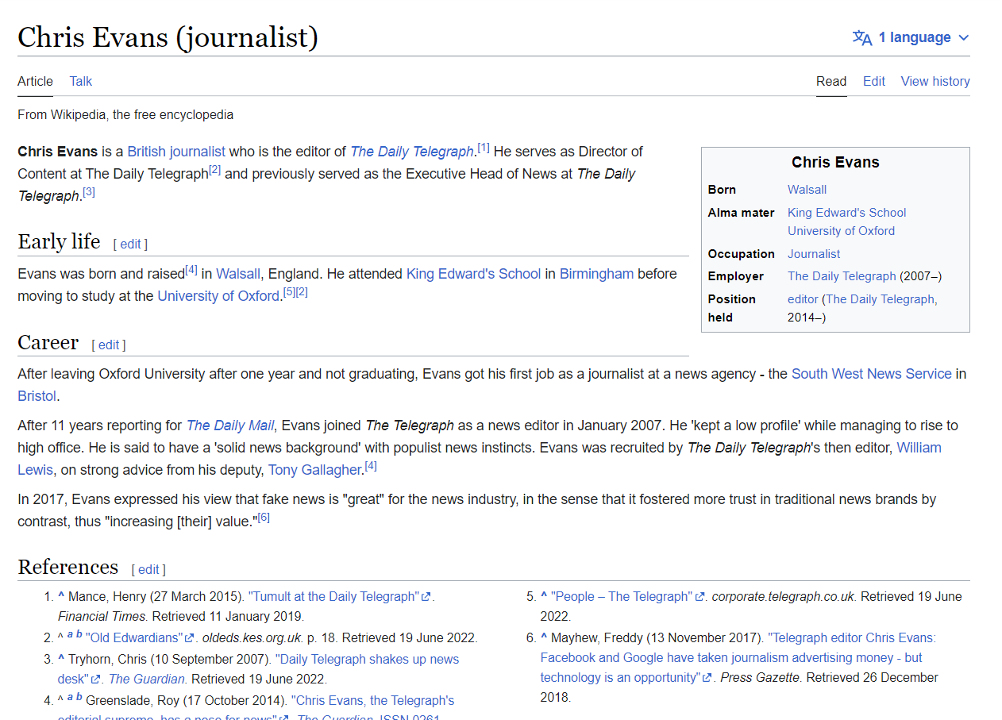Click the 'References' section heading
This screenshot has height=720, width=1002.
[67, 568]
